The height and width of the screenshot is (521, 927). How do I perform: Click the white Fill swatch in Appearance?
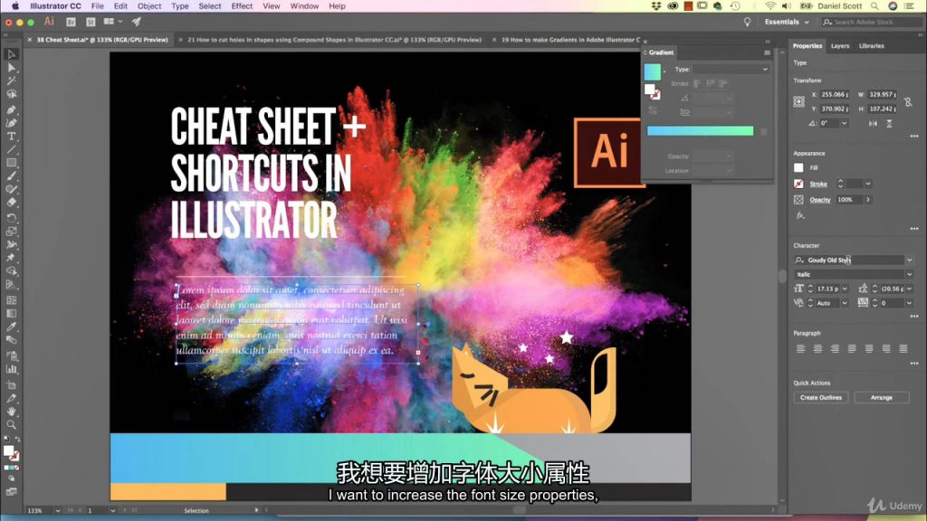[x=798, y=167]
